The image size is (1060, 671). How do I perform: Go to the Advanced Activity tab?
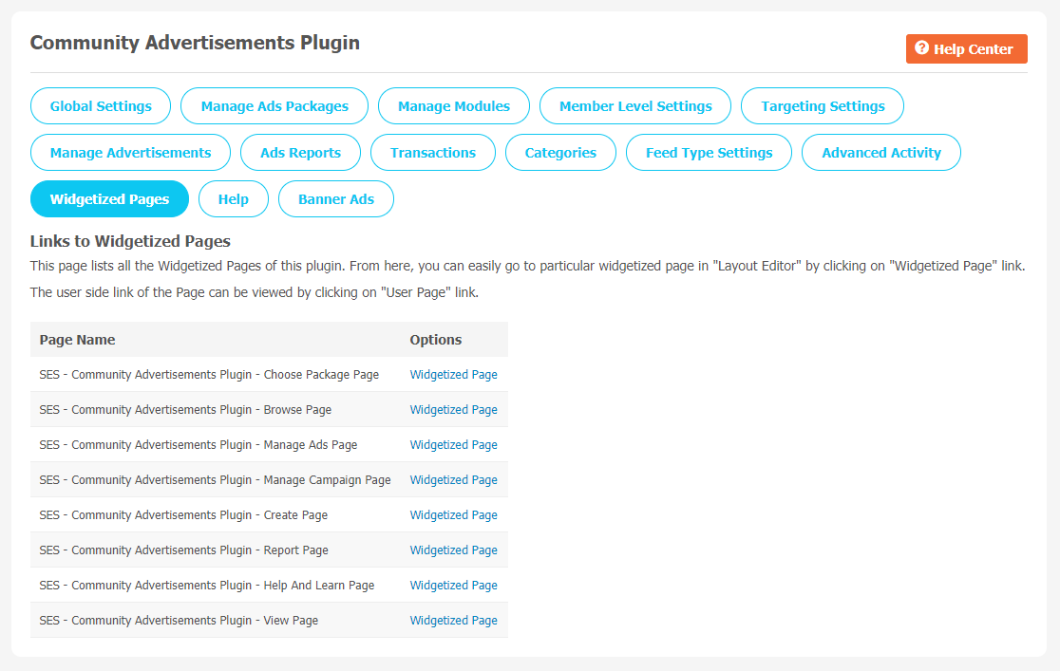(881, 153)
